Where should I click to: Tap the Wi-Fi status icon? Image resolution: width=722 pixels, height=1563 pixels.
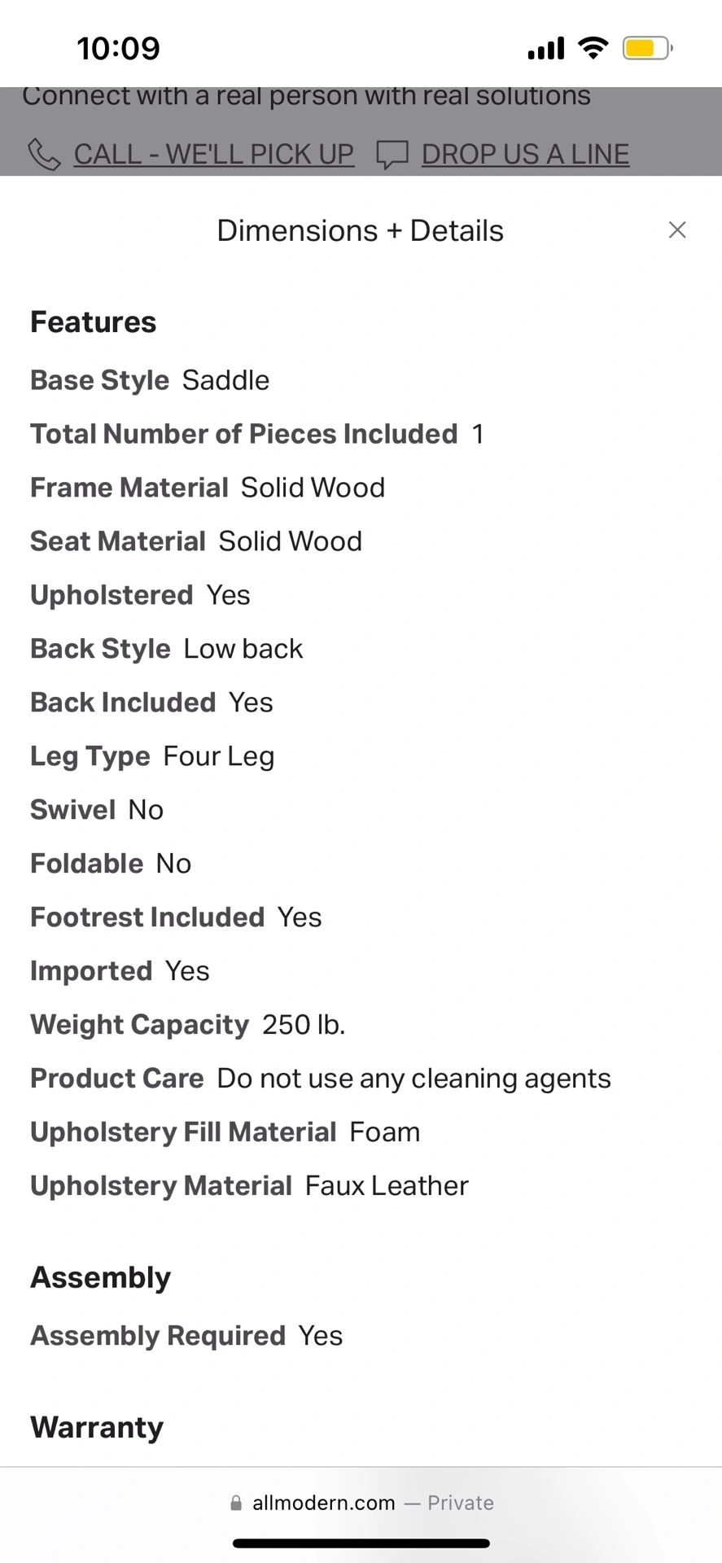coord(593,48)
